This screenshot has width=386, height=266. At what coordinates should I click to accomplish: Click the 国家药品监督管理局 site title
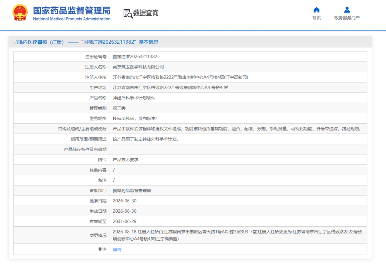[x=71, y=11]
